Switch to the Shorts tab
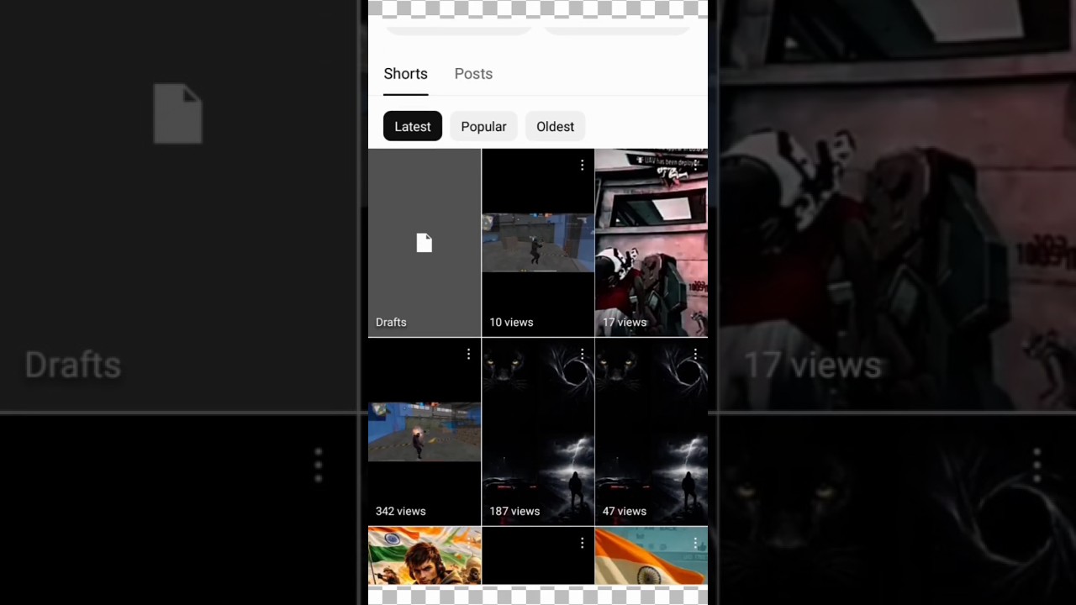Screen dimensions: 1076x605 point(405,74)
